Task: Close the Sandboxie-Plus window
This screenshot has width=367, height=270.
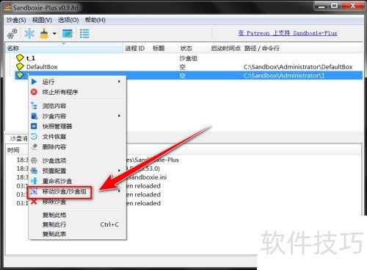Action: 353,6
